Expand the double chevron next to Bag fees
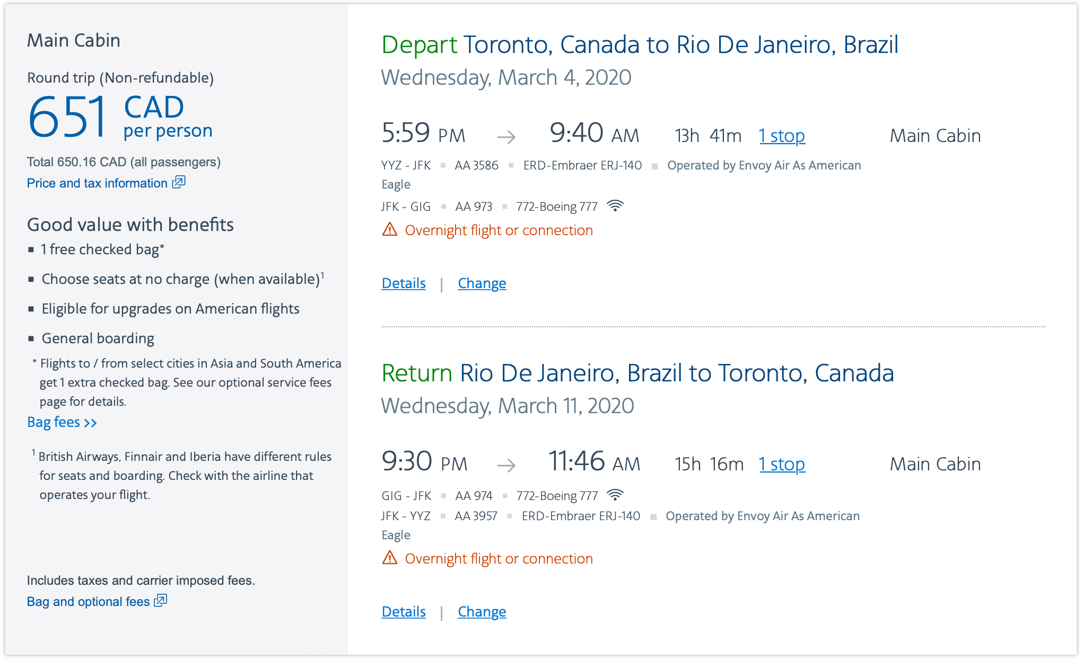 point(90,423)
